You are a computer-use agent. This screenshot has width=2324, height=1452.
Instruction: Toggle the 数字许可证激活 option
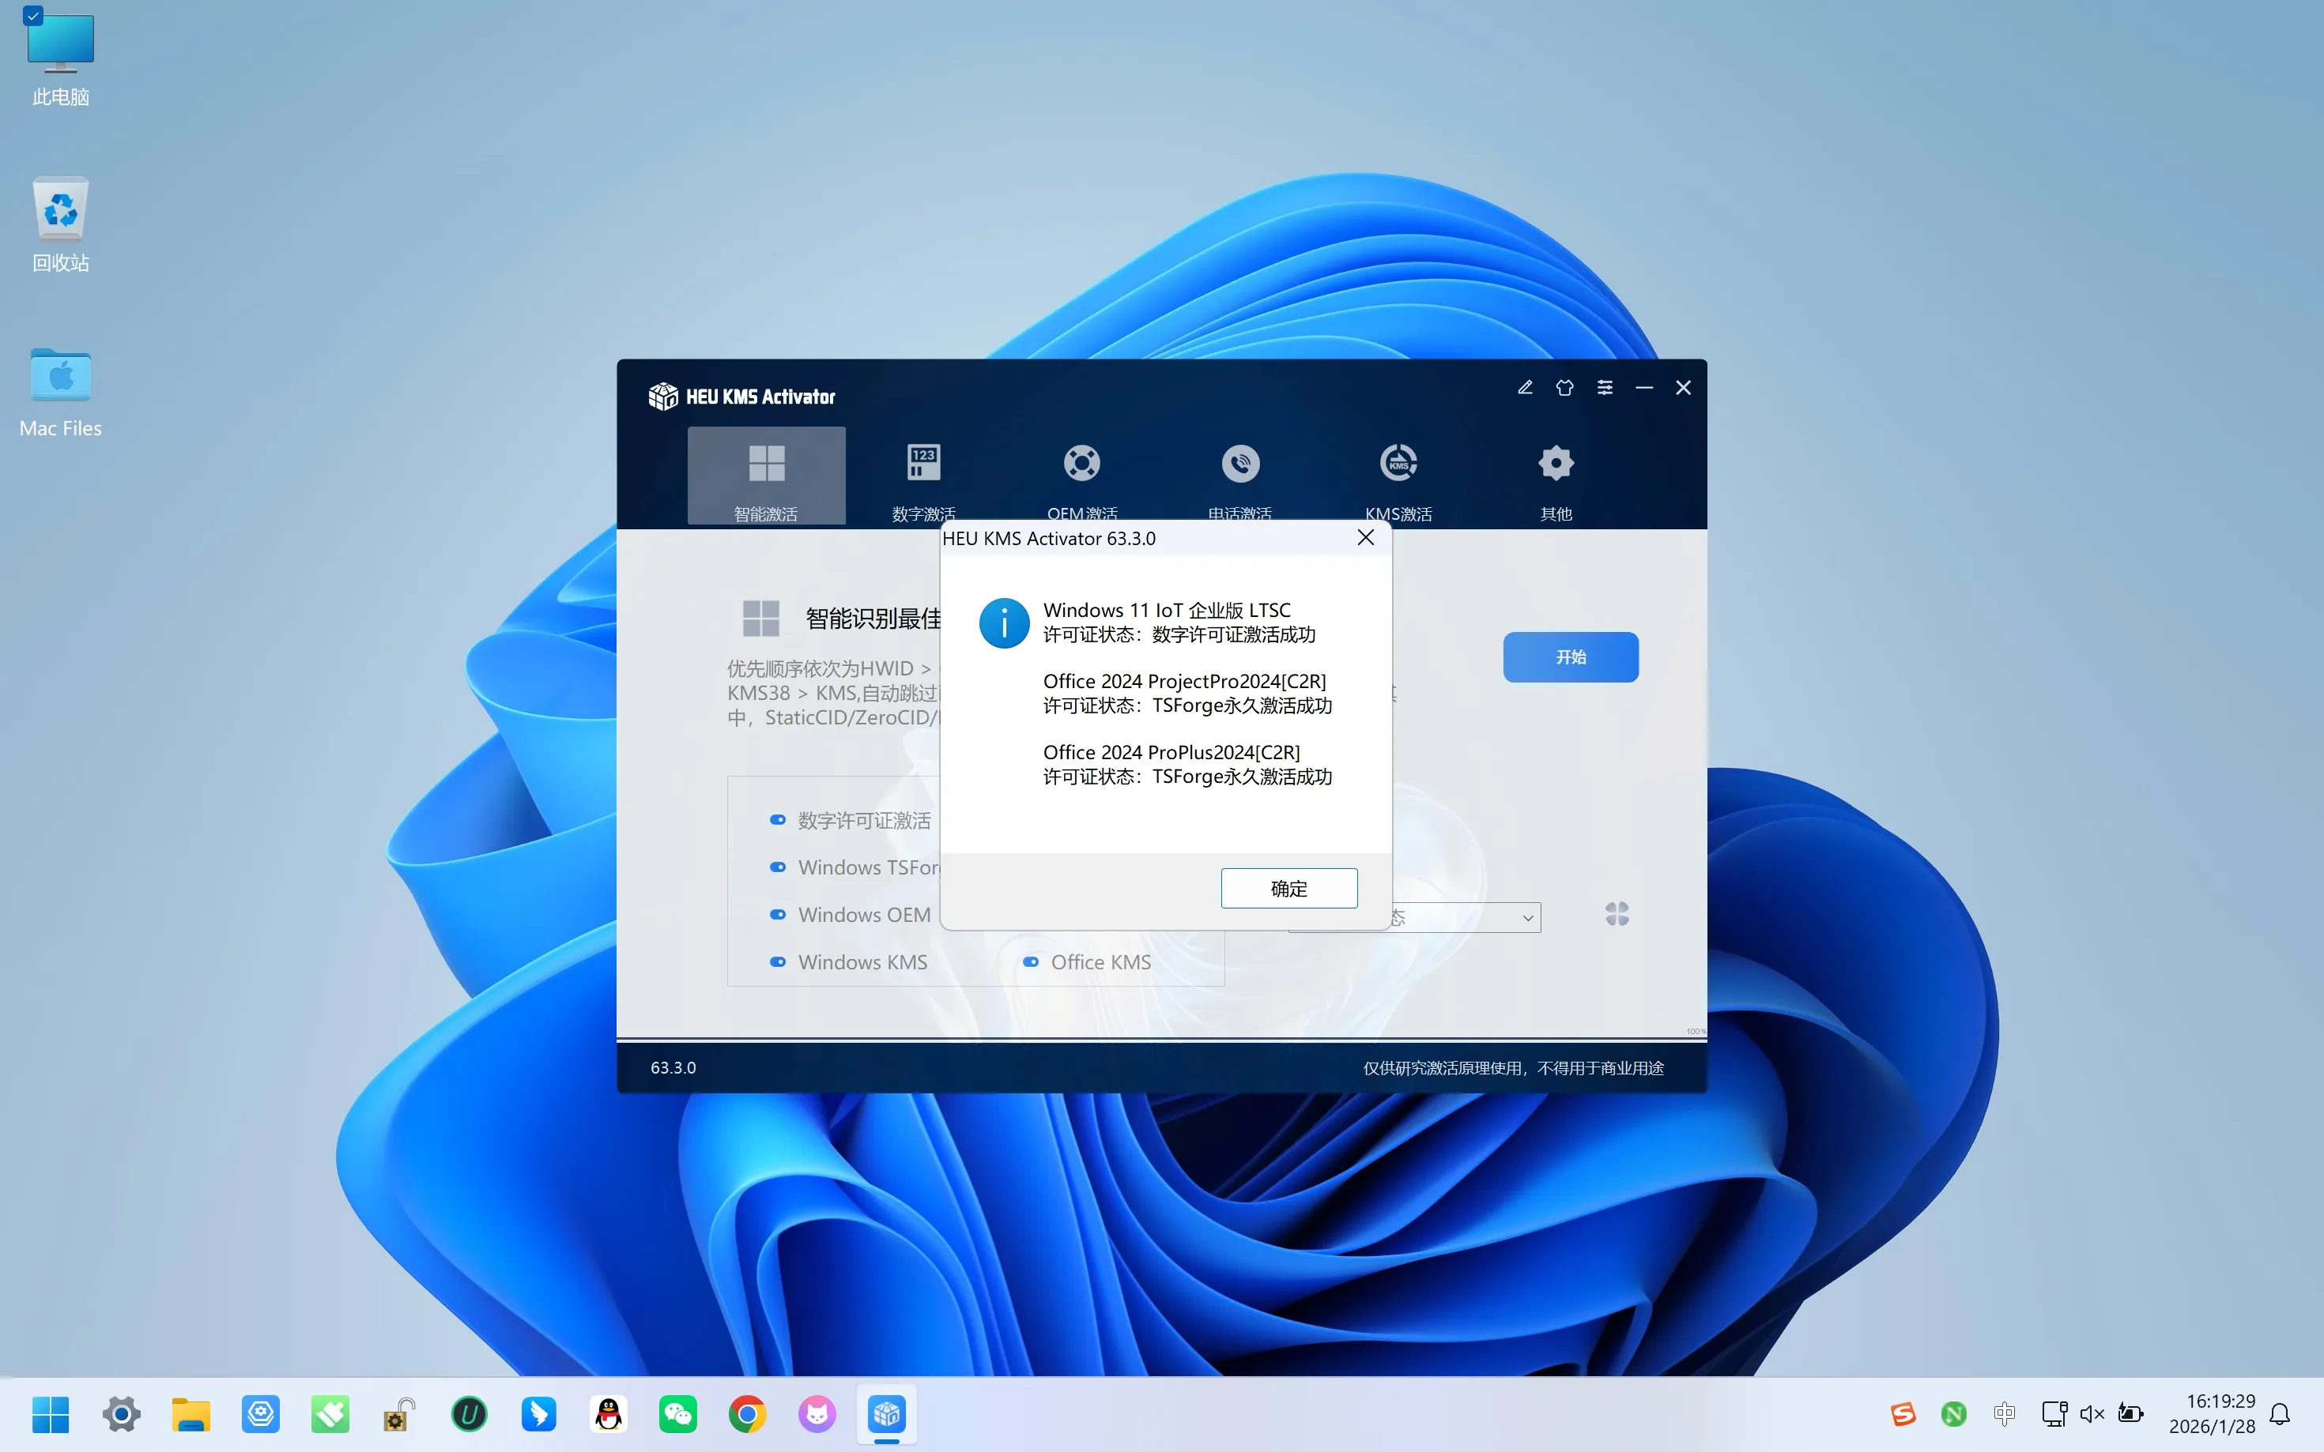778,820
